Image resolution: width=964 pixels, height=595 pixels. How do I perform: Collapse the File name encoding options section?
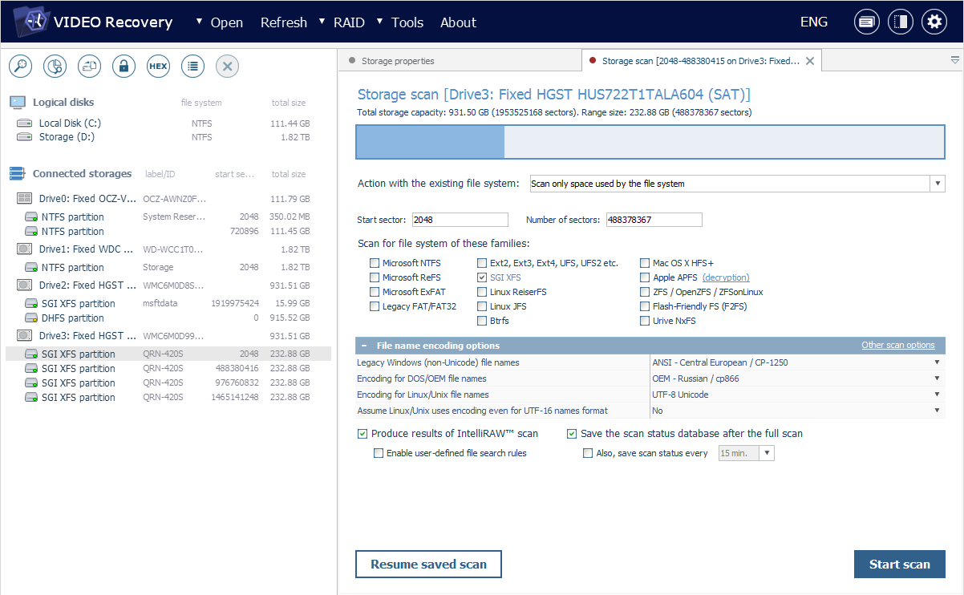[364, 346]
